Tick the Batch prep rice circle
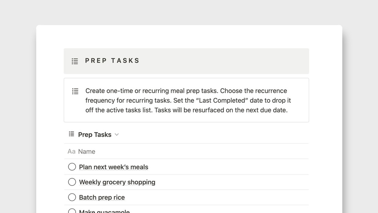 72,197
